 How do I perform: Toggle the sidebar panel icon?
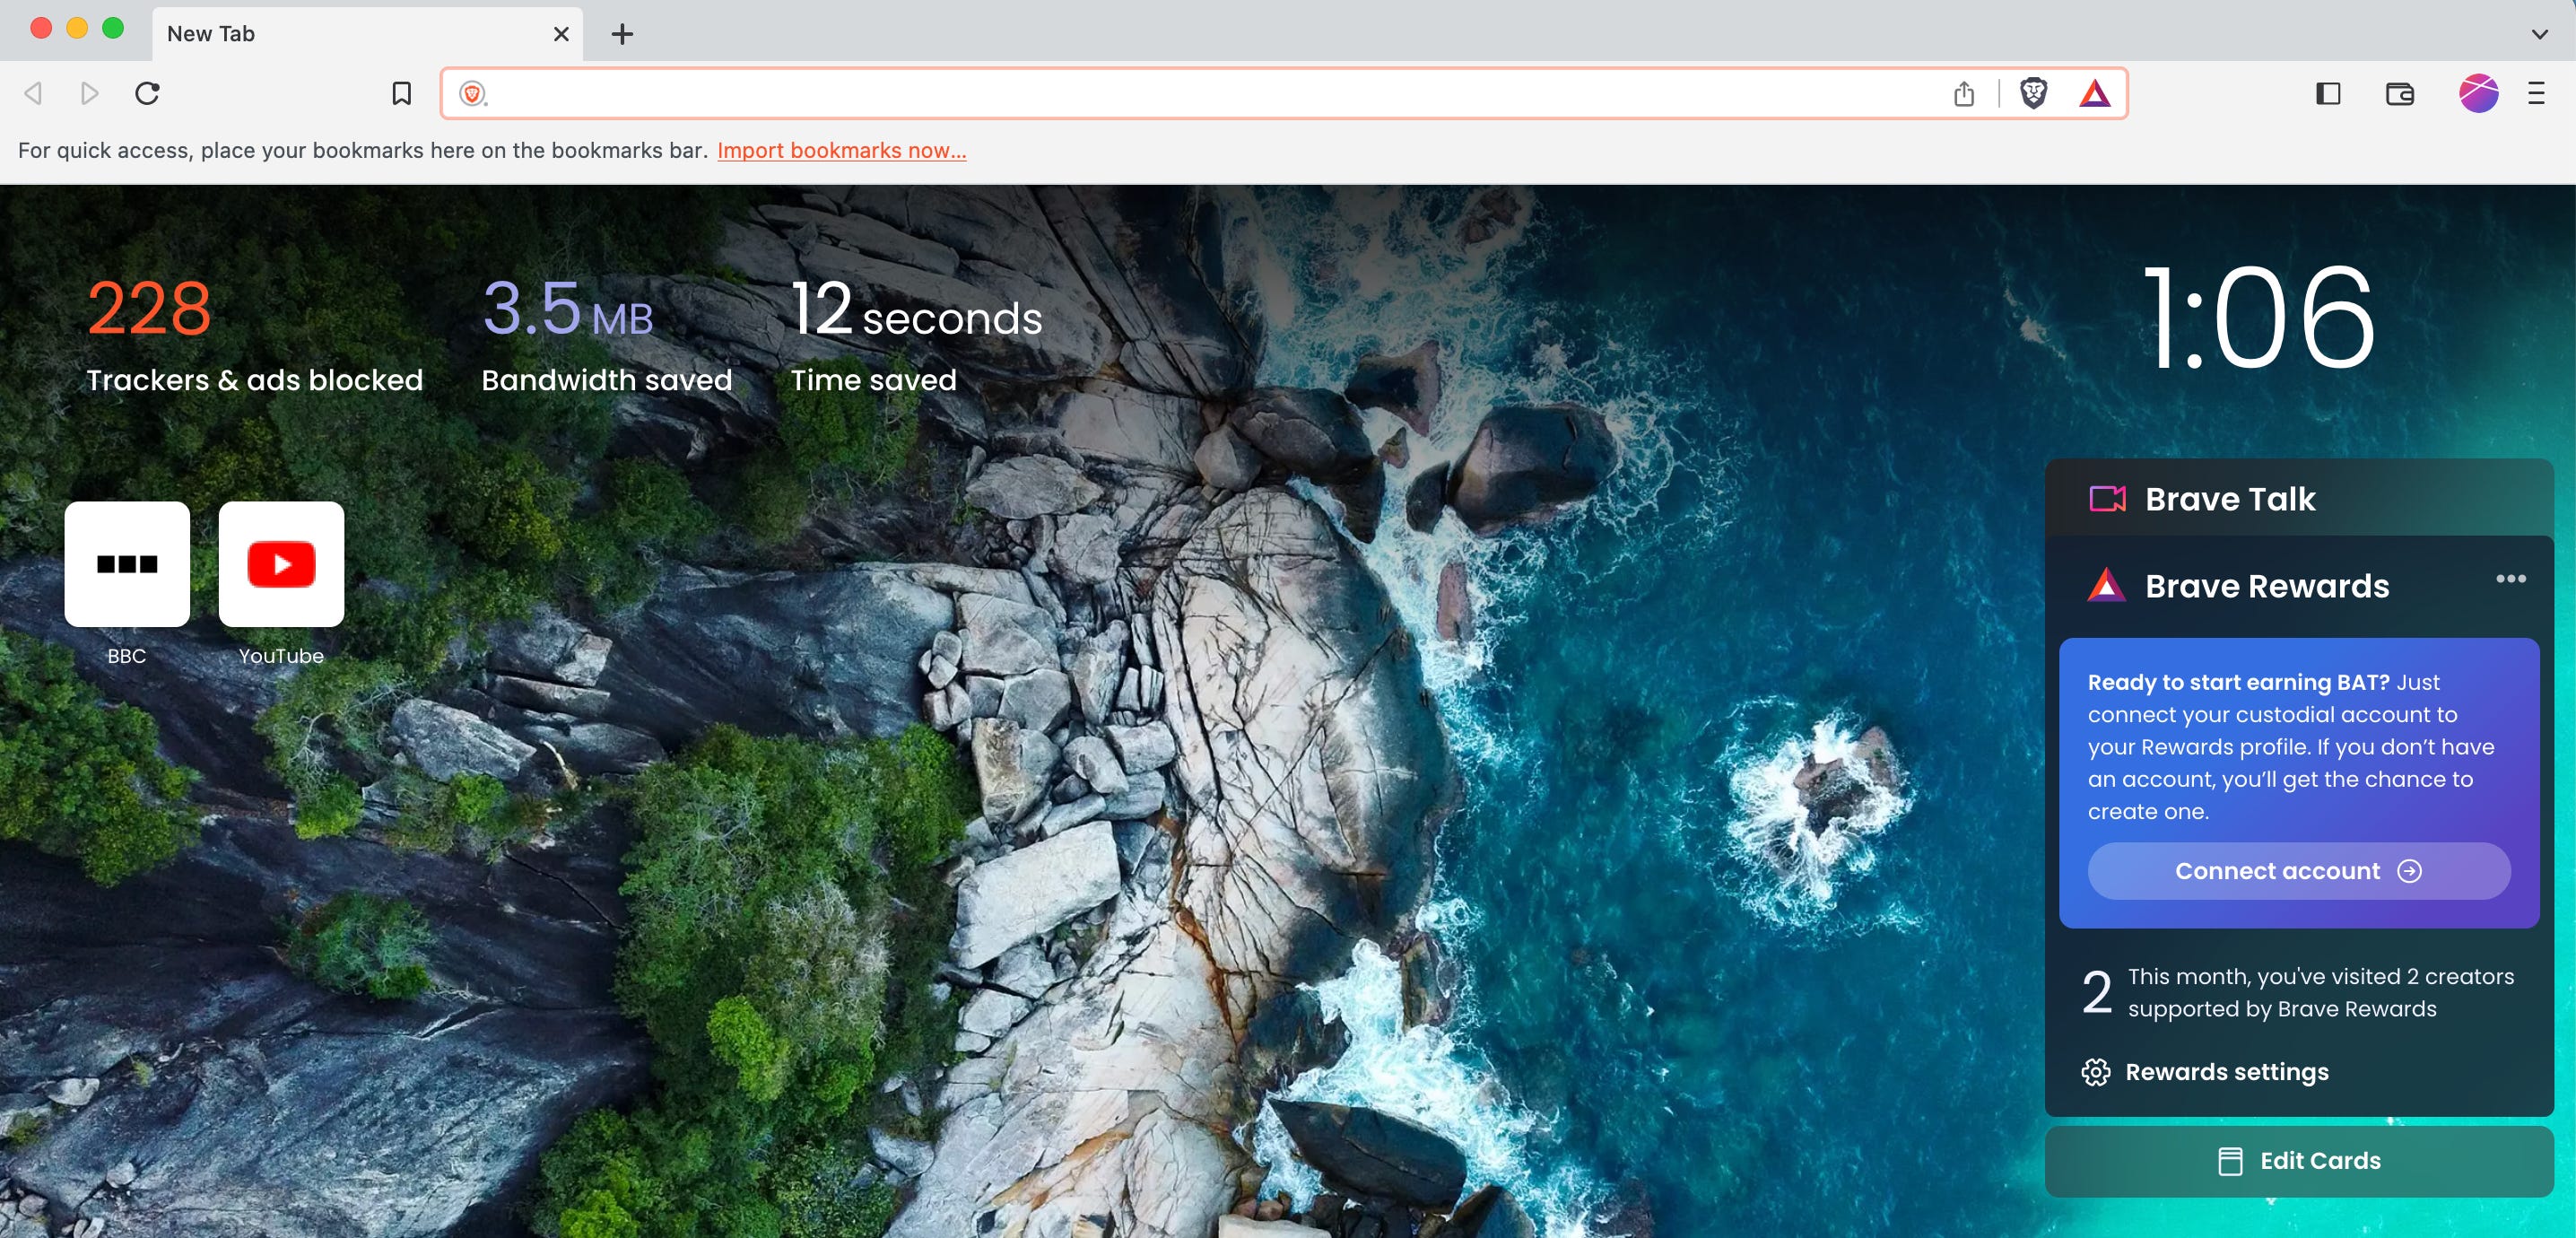coord(2327,93)
